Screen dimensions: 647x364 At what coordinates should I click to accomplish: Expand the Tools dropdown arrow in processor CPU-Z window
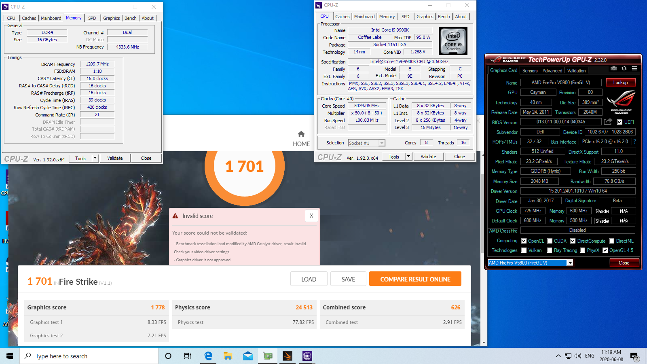408,157
